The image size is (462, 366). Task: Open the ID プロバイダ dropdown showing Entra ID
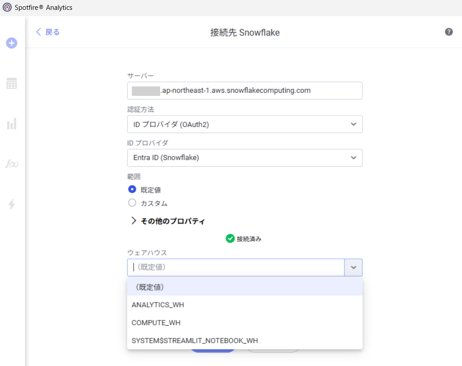pos(244,158)
